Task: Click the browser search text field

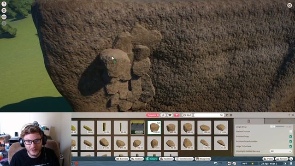Action: tap(207, 115)
